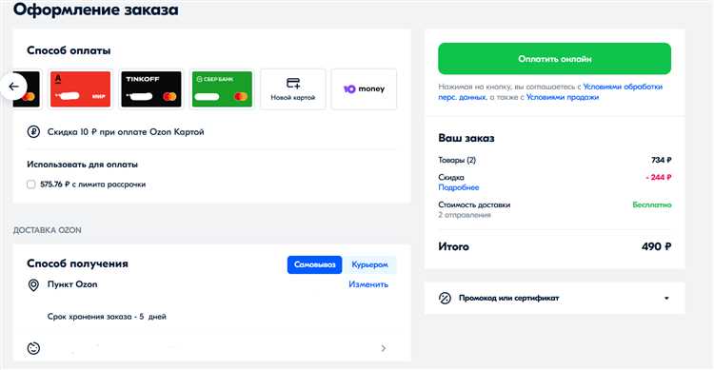Screen dimensions: 714x370
Task: Click 'Скидка 10 ₽ при оплате Ozon Картой' text
Action: coord(126,132)
